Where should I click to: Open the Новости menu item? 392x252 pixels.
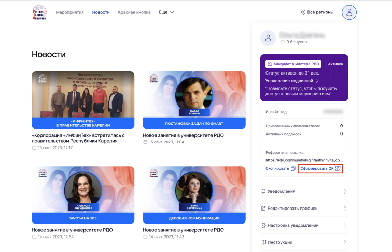point(101,12)
